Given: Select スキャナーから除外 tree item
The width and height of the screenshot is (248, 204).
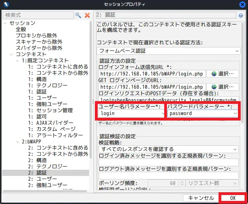Looking at the screenshot, I should 39,42.
